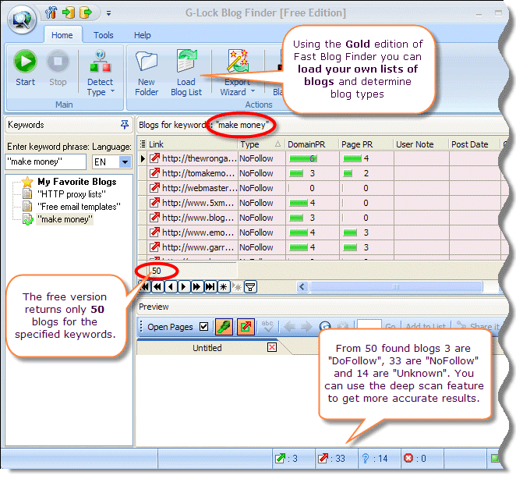Toggle the green DoFollow highlight button
Screen dimensions: 516x479
click(x=223, y=327)
